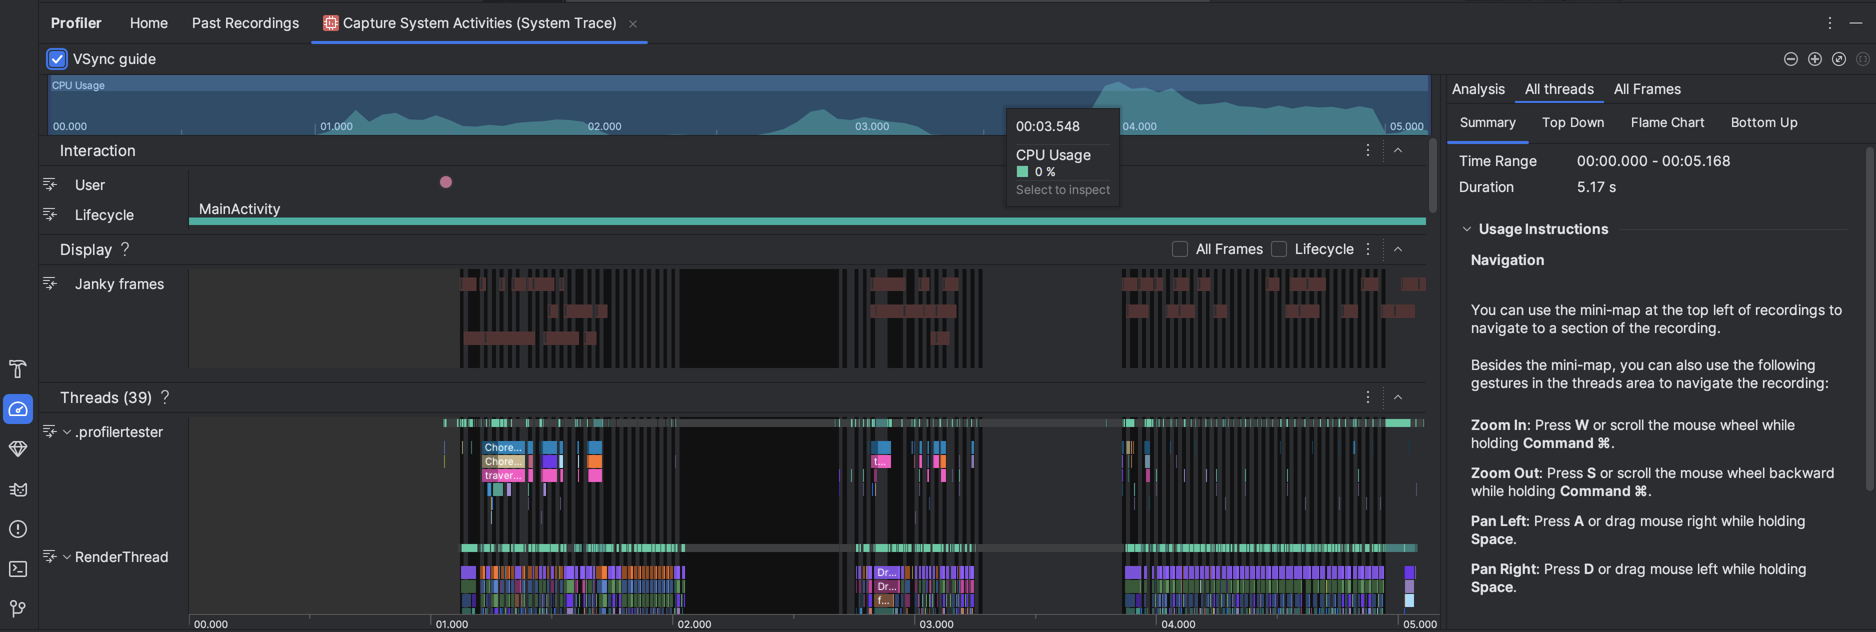
Task: Go to Past Recordings
Action: [245, 23]
